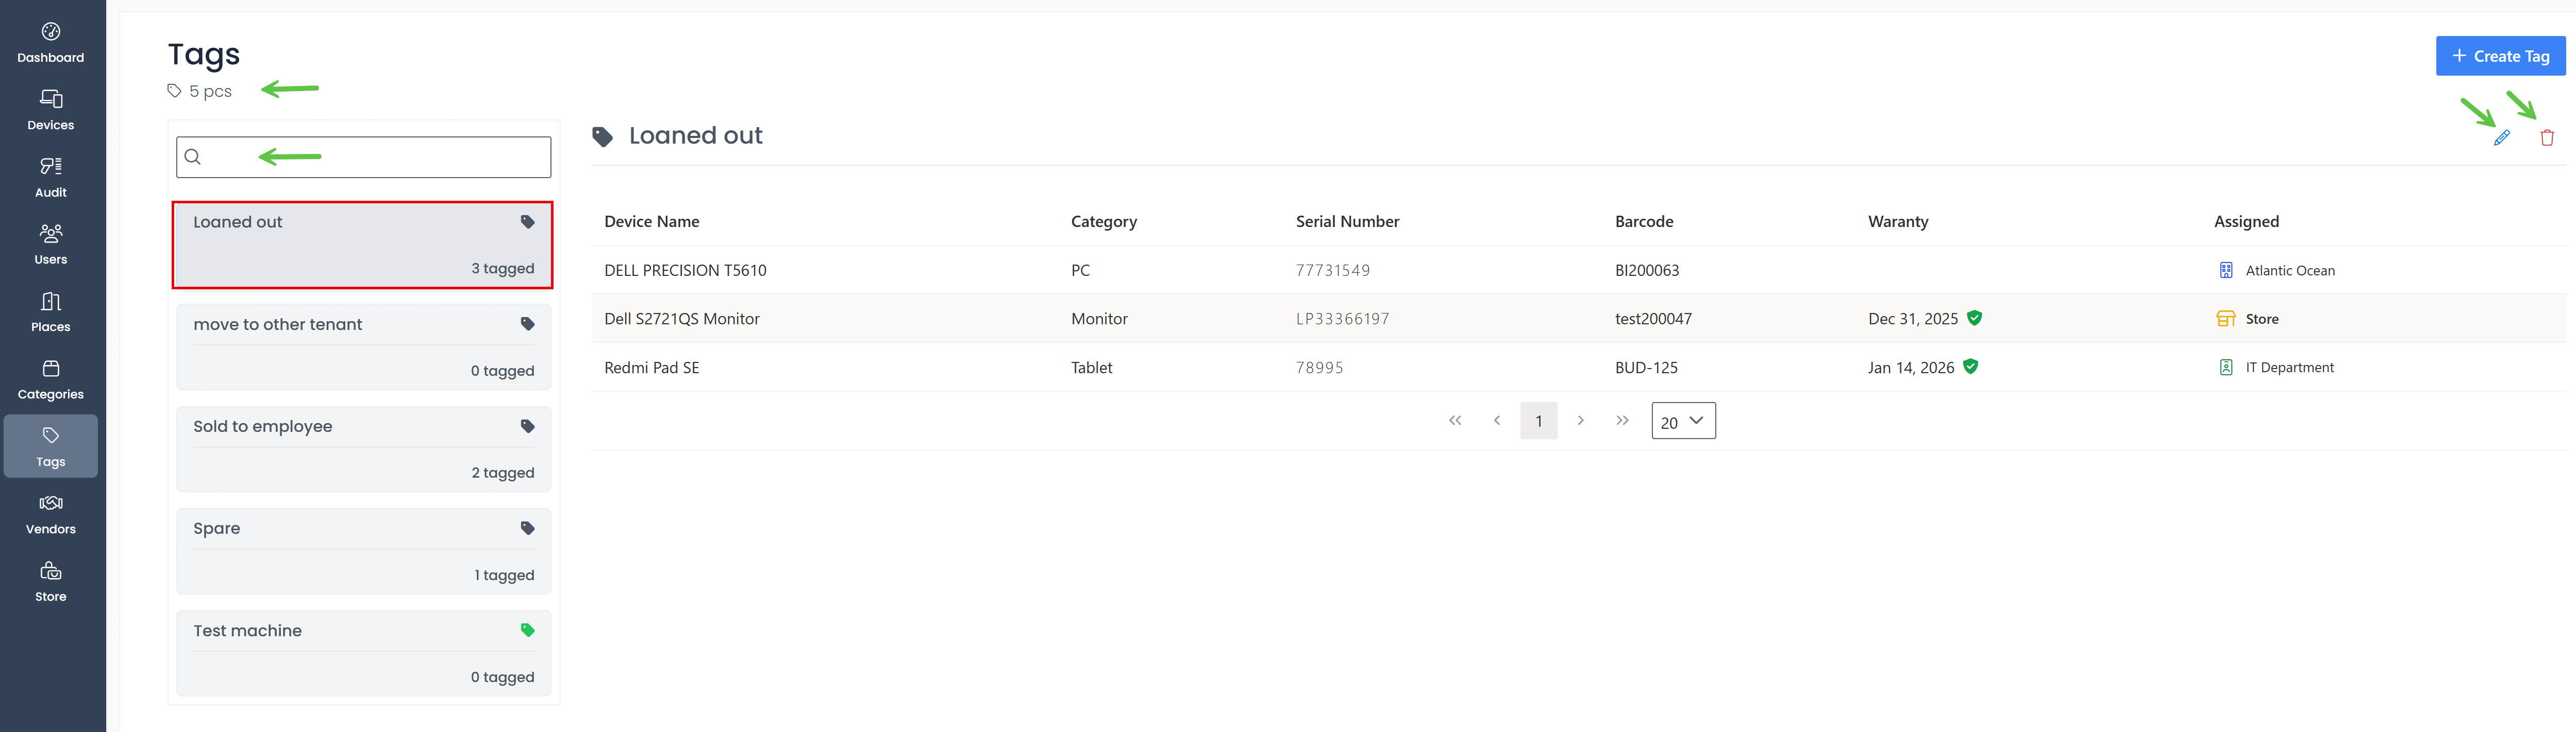This screenshot has width=2576, height=732.
Task: Open the Users section
Action: coord(51,245)
